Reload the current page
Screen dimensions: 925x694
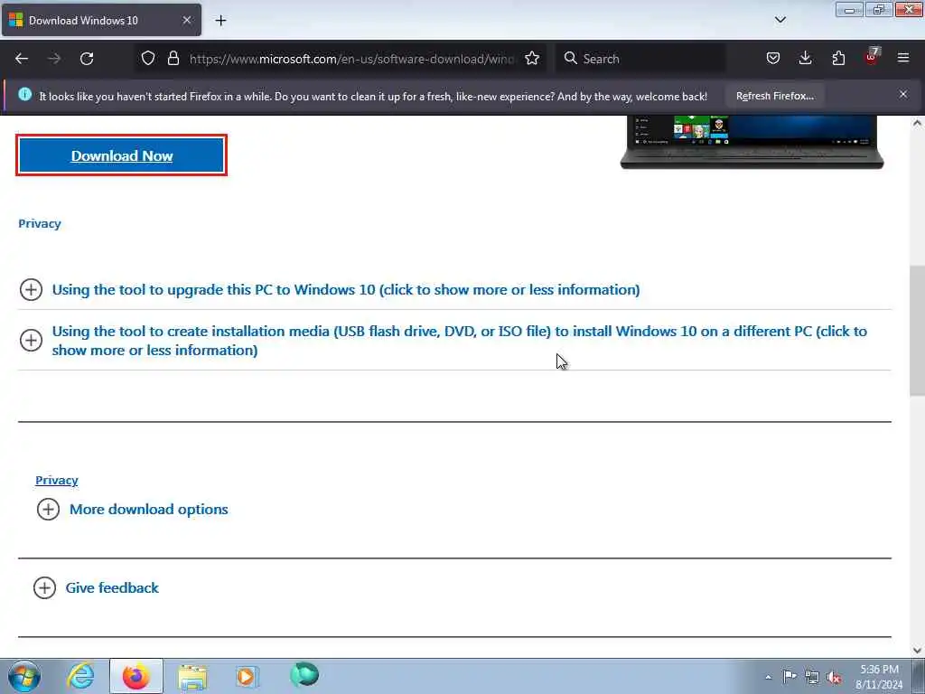click(x=87, y=59)
